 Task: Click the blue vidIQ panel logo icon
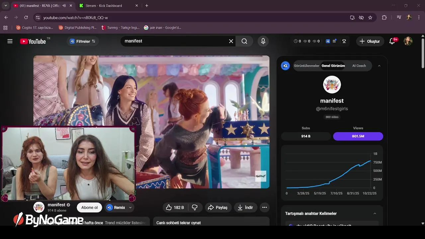pyautogui.click(x=285, y=66)
